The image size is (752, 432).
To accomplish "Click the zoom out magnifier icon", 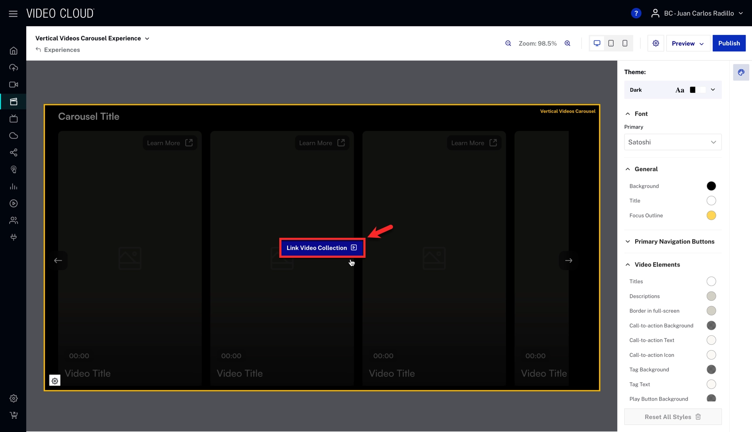I will click(x=508, y=44).
